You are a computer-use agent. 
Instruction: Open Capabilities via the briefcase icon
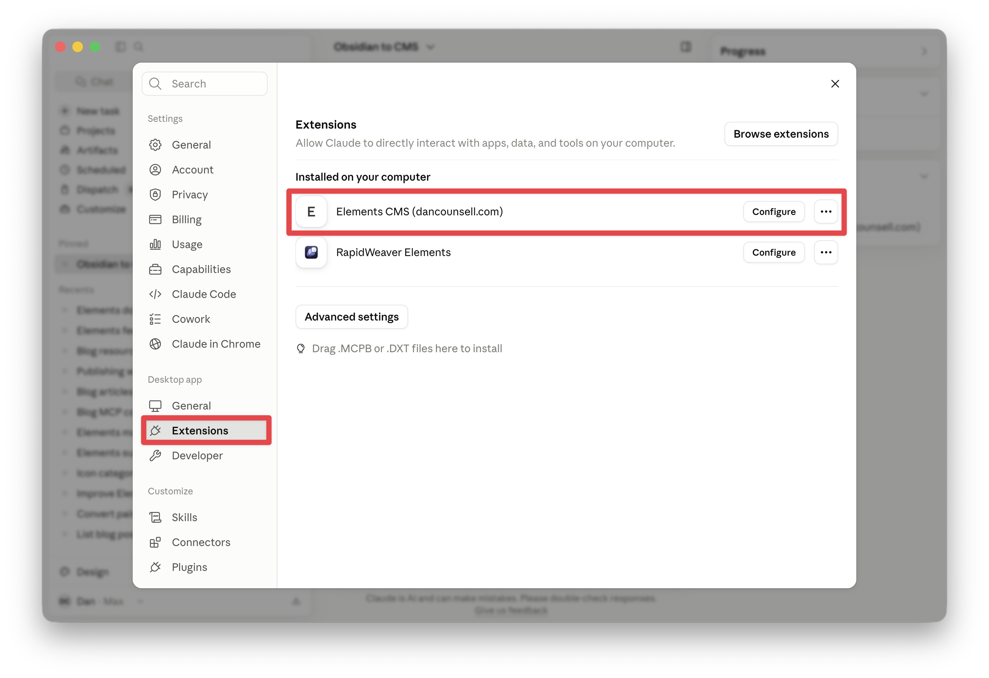pos(155,269)
